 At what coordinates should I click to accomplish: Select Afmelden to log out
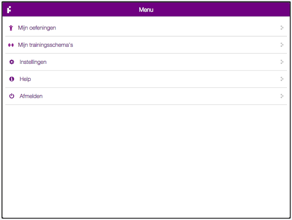click(31, 96)
